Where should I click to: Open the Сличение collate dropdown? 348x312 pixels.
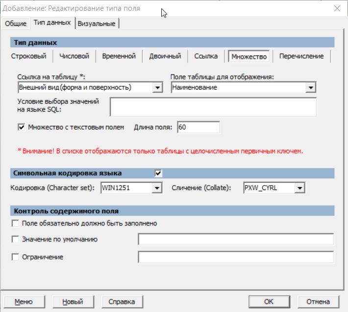click(300, 188)
